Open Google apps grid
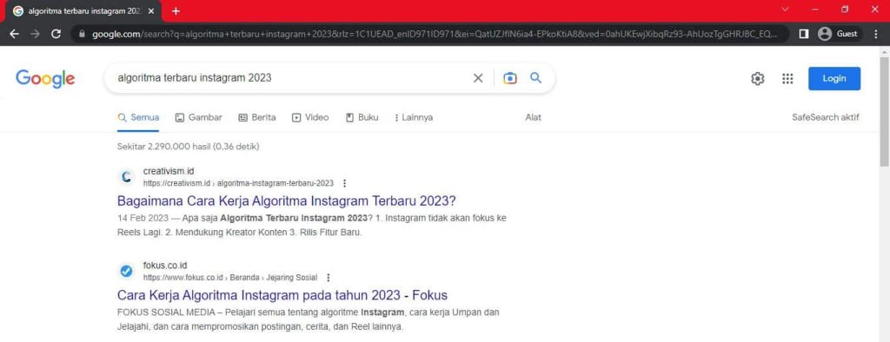Screen dimensions: 890x342 pos(787,79)
